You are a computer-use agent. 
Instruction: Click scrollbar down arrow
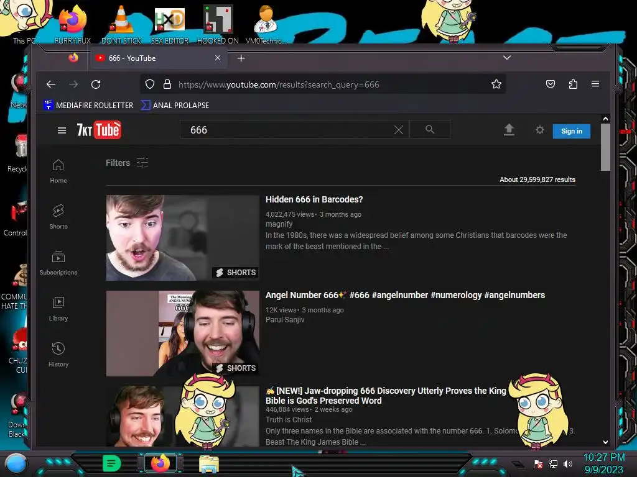click(605, 442)
